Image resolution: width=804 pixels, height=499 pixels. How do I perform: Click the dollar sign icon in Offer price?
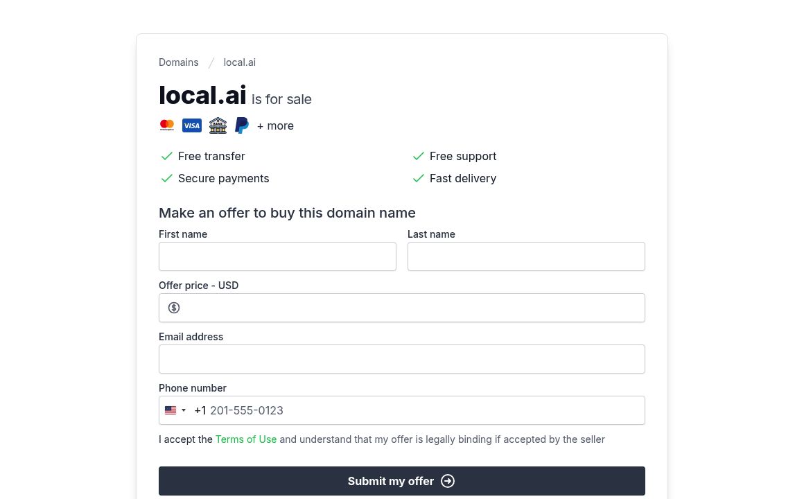click(174, 308)
